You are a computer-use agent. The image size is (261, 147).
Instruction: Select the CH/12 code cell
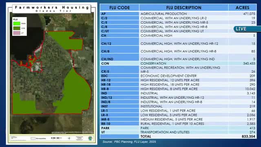[x=119, y=42]
